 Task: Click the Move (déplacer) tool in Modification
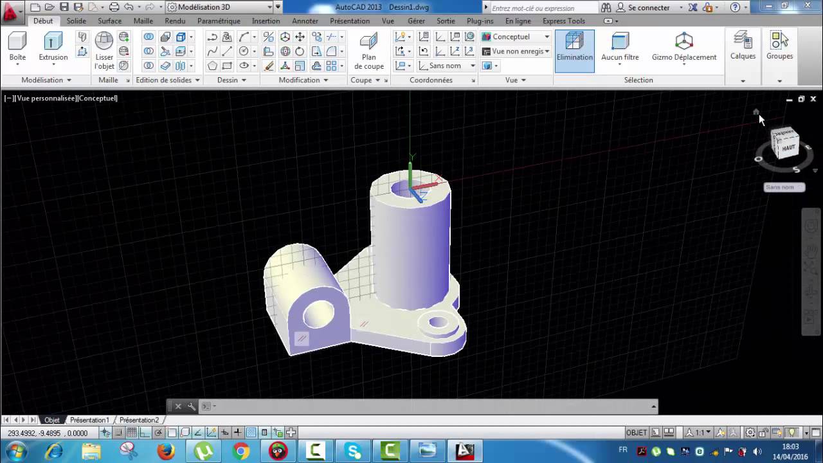[x=300, y=37]
